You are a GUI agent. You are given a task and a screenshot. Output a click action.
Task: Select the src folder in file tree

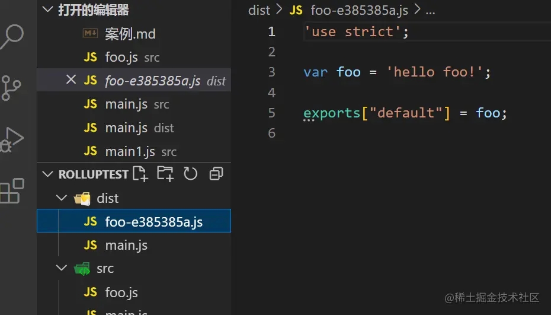pos(134,268)
